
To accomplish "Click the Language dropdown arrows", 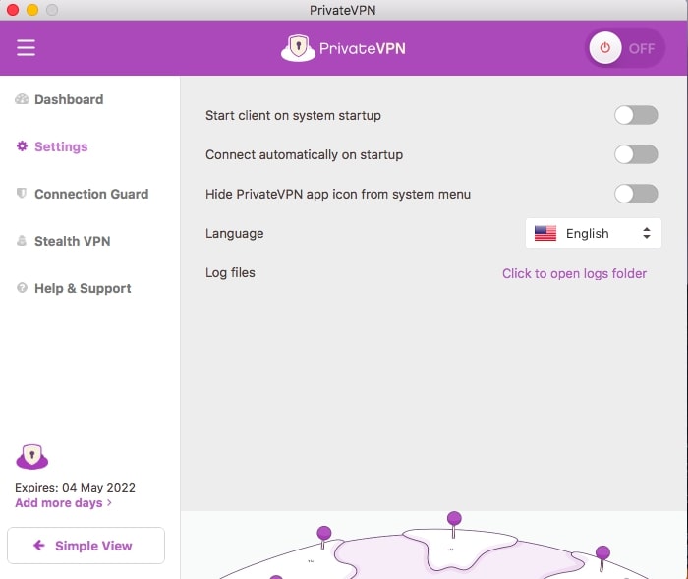I will 647,233.
